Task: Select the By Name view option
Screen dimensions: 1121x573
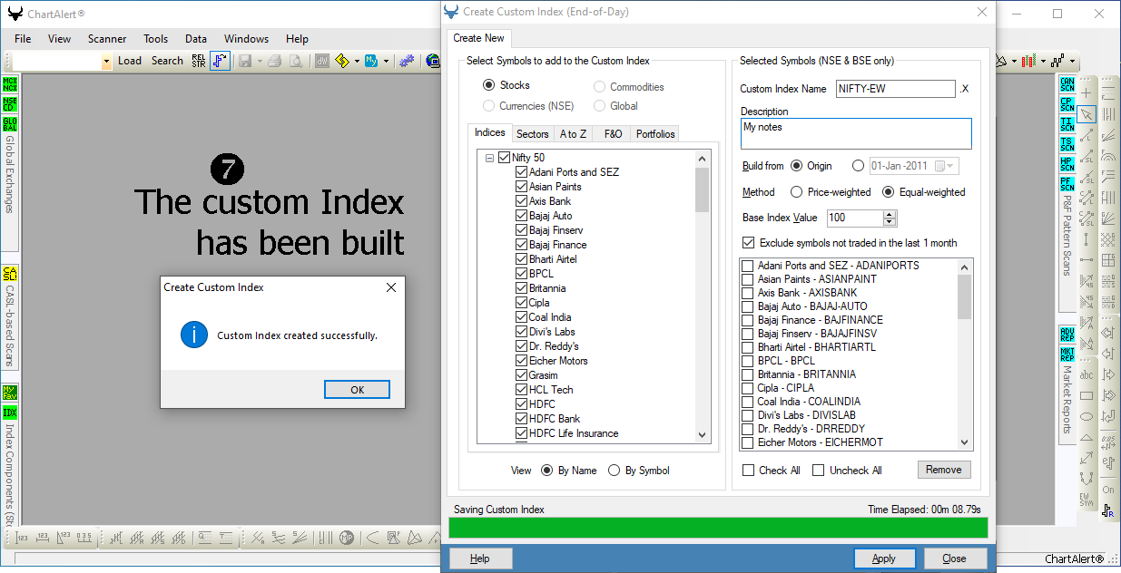Action: click(546, 471)
